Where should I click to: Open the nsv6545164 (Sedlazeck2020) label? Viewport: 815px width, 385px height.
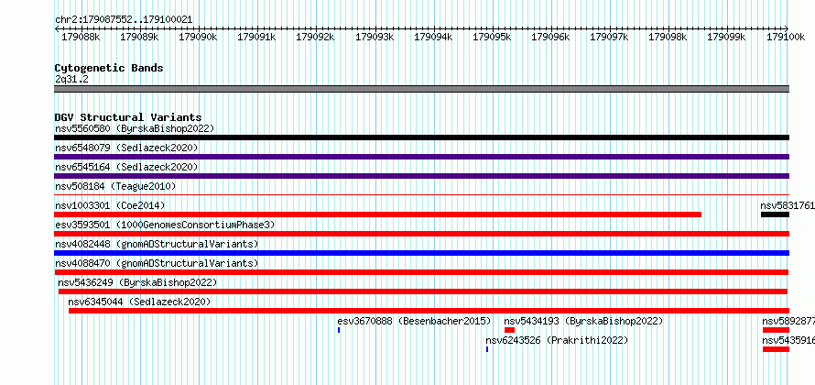(126, 167)
